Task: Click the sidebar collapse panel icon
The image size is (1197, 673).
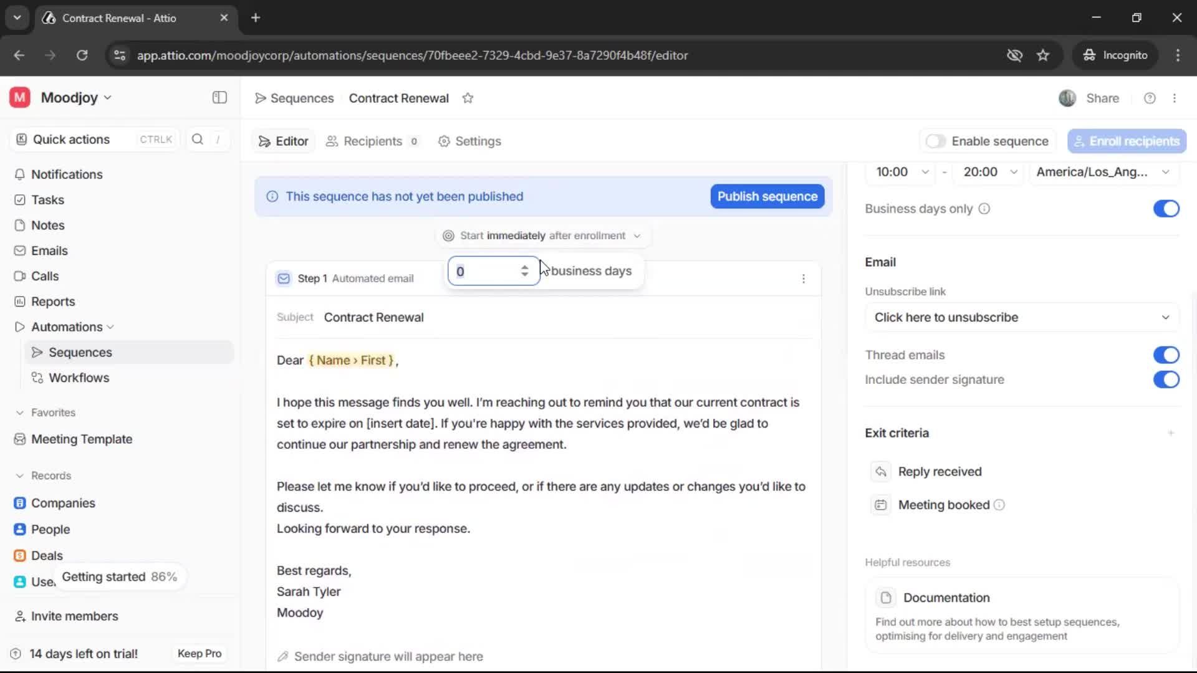Action: [219, 98]
